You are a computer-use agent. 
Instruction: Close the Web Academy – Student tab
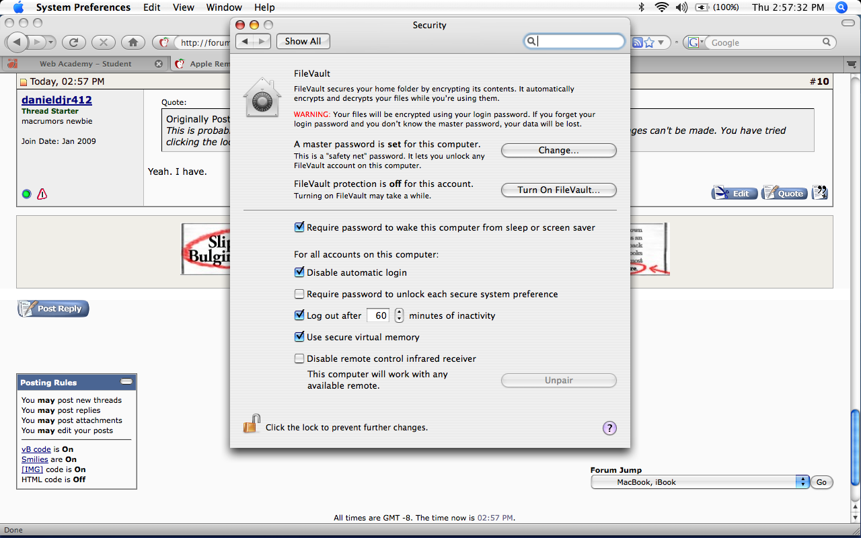(159, 64)
